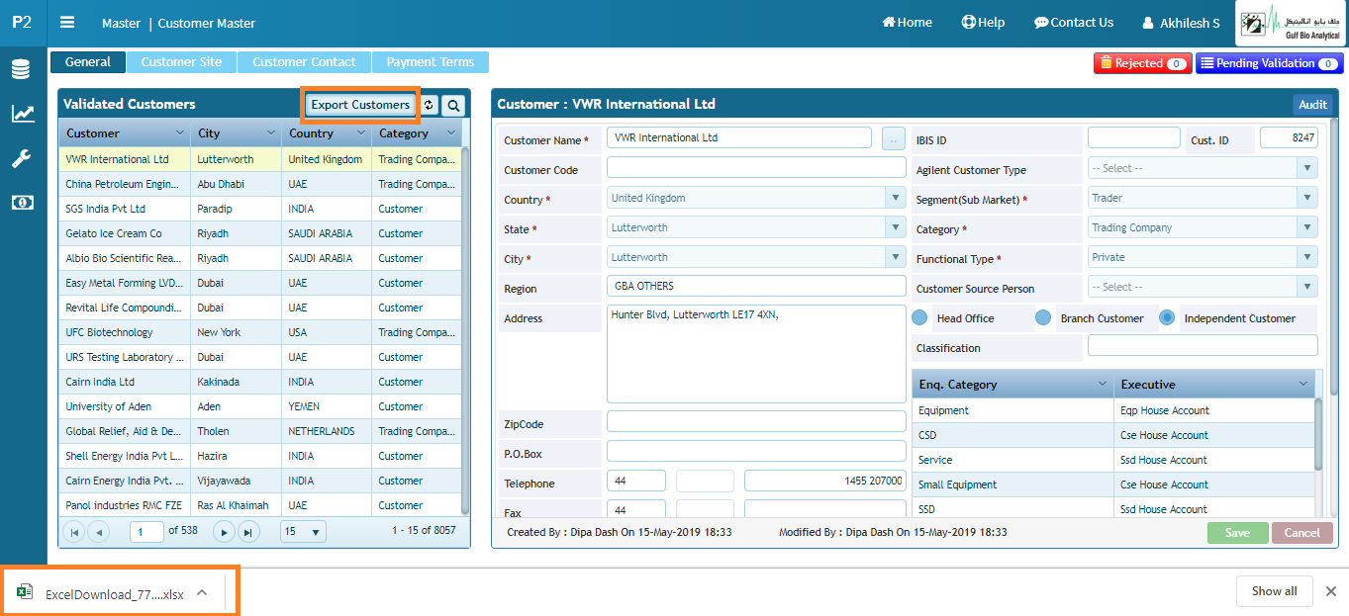Click the customer list vertical scrollbar
Screen dimensions: 1349x616
click(x=466, y=331)
